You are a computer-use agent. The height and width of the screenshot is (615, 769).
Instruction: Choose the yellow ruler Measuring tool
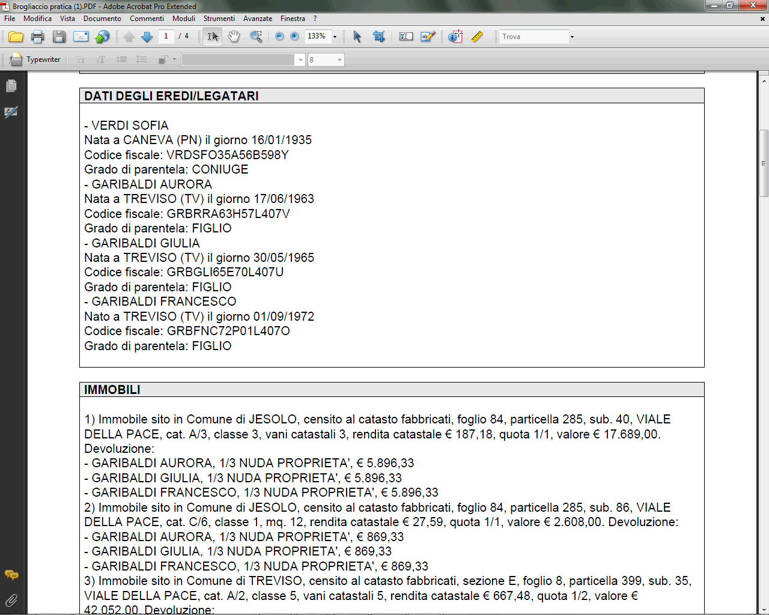(477, 37)
